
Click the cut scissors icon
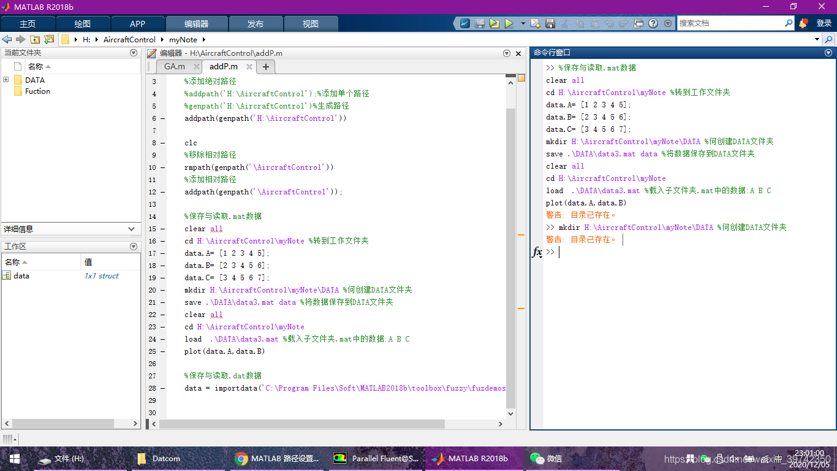565,23
